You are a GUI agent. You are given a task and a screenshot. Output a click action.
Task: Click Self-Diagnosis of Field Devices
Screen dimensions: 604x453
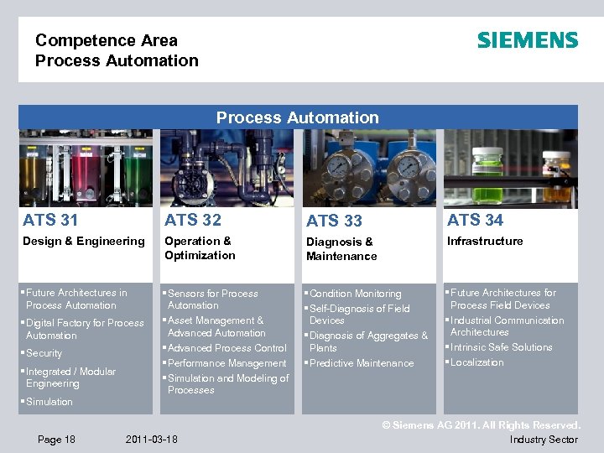359,315
